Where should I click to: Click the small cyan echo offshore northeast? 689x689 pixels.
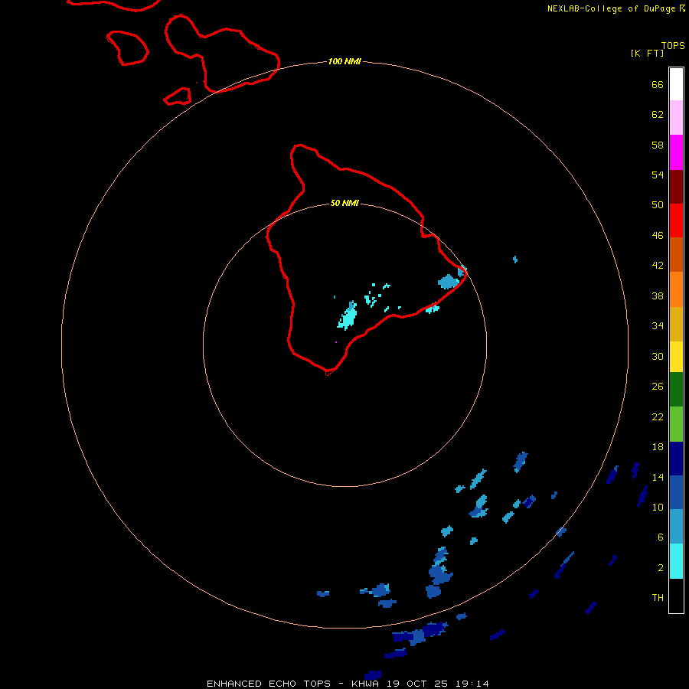(x=515, y=260)
